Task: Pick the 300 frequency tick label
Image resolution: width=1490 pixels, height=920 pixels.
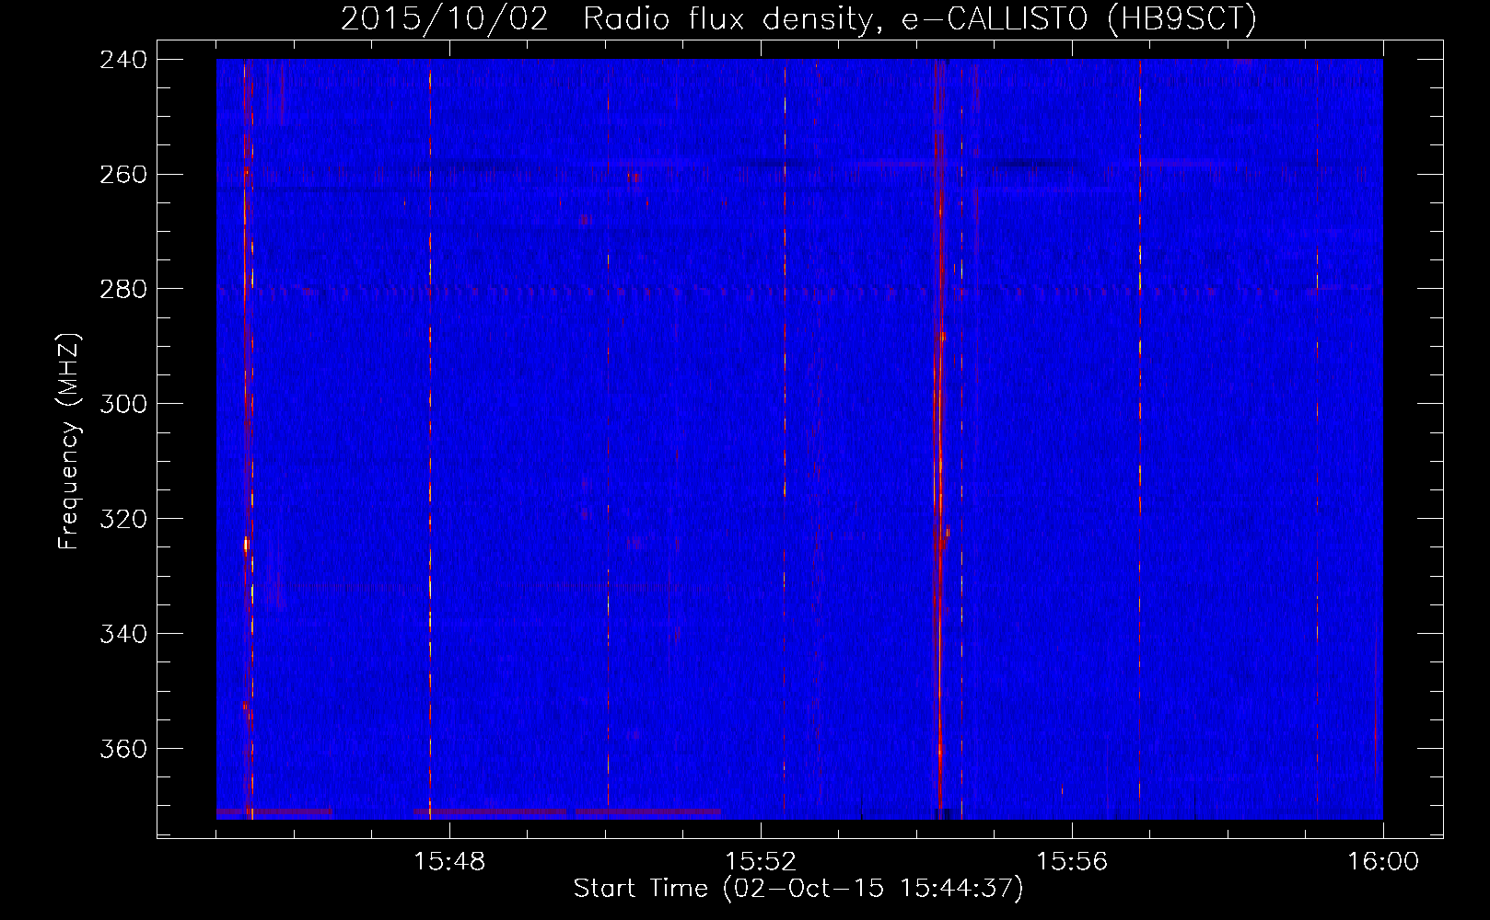Action: [123, 405]
